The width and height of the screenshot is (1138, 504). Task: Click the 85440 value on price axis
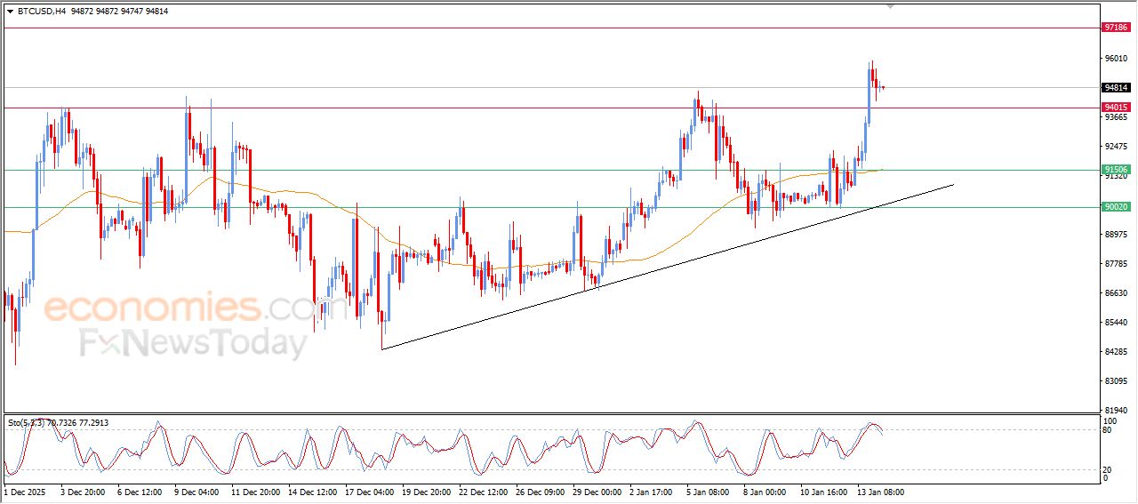point(1116,323)
